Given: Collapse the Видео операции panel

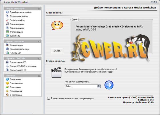Looking at the screenshot, I should coord(39,9).
